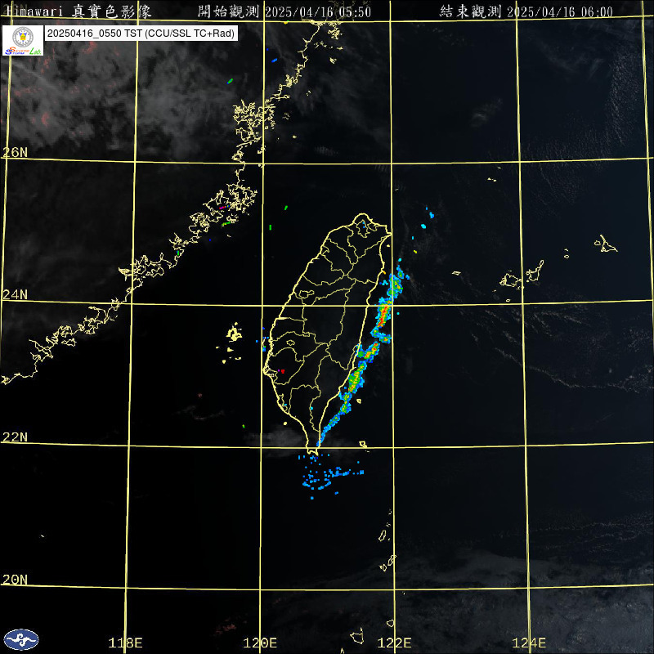Click the 118E longitude label
The image size is (654, 654).
pos(126,643)
